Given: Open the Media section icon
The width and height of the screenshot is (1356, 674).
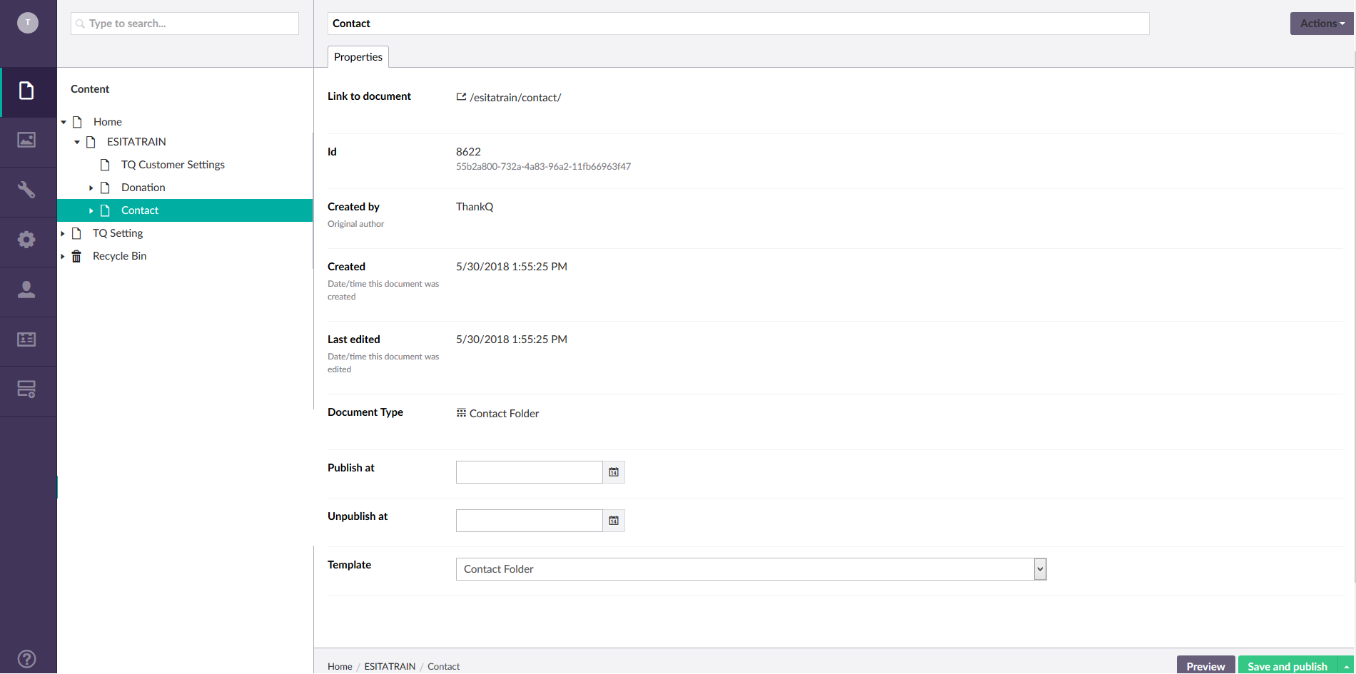Looking at the screenshot, I should [x=27, y=141].
